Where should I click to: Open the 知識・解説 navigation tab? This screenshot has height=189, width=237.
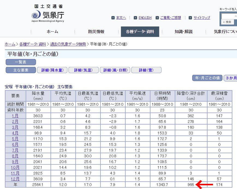(183, 32)
